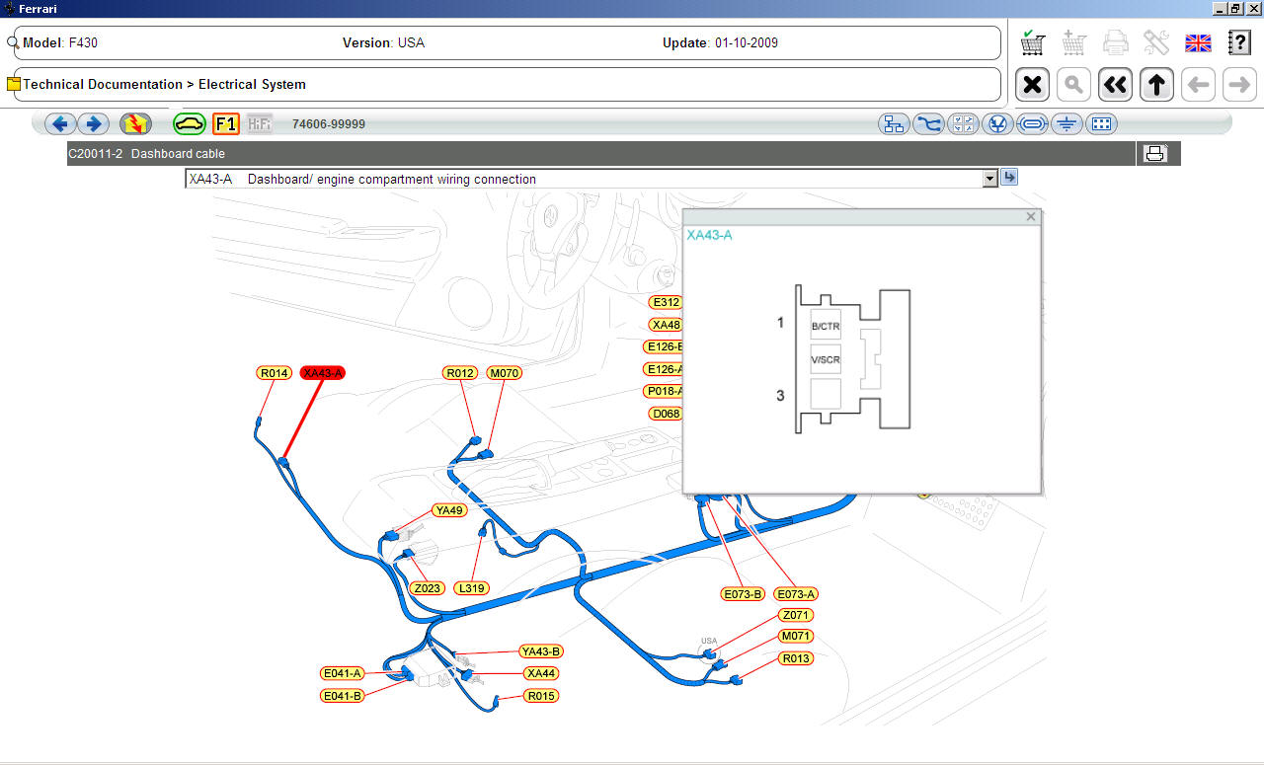Toggle the F1 gearbox version icon
The image size is (1264, 765).
(x=226, y=123)
